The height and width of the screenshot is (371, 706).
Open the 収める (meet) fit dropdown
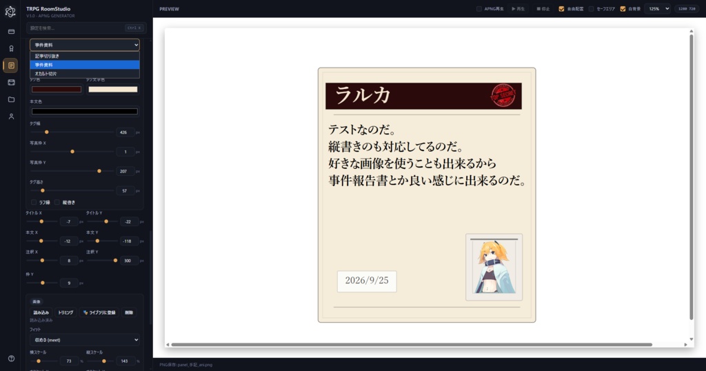pyautogui.click(x=85, y=340)
